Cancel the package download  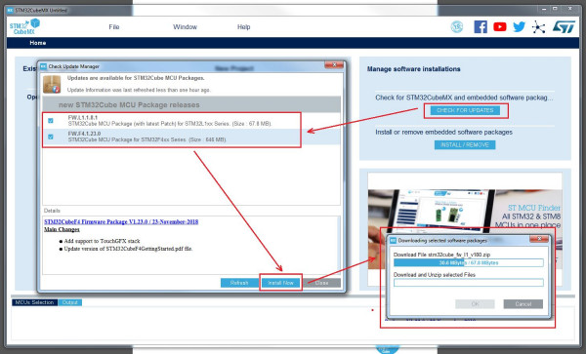click(x=523, y=304)
